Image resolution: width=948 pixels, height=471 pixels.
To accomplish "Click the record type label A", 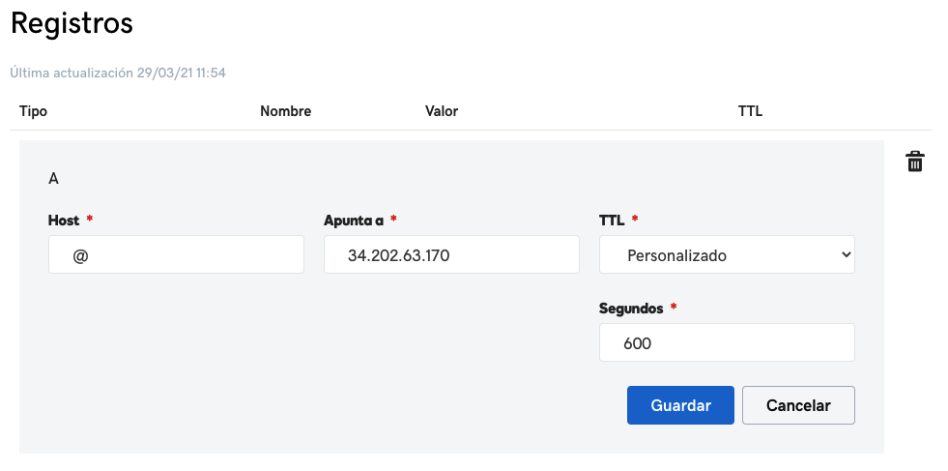I will tap(53, 179).
